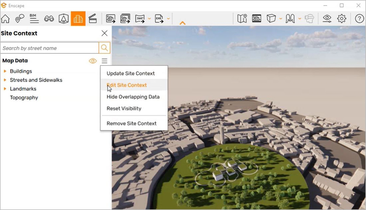Open Enscape Help with the question mark
Viewport: 366px width, 210px height.
pyautogui.click(x=359, y=18)
